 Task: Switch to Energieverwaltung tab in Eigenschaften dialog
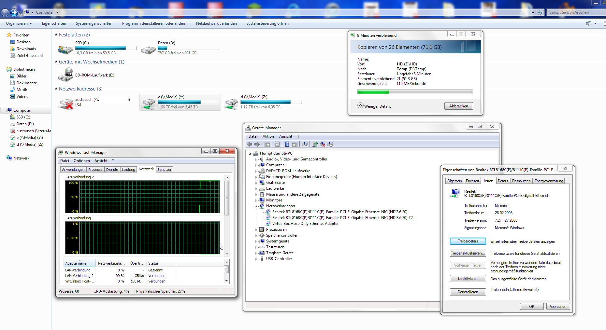pos(549,181)
